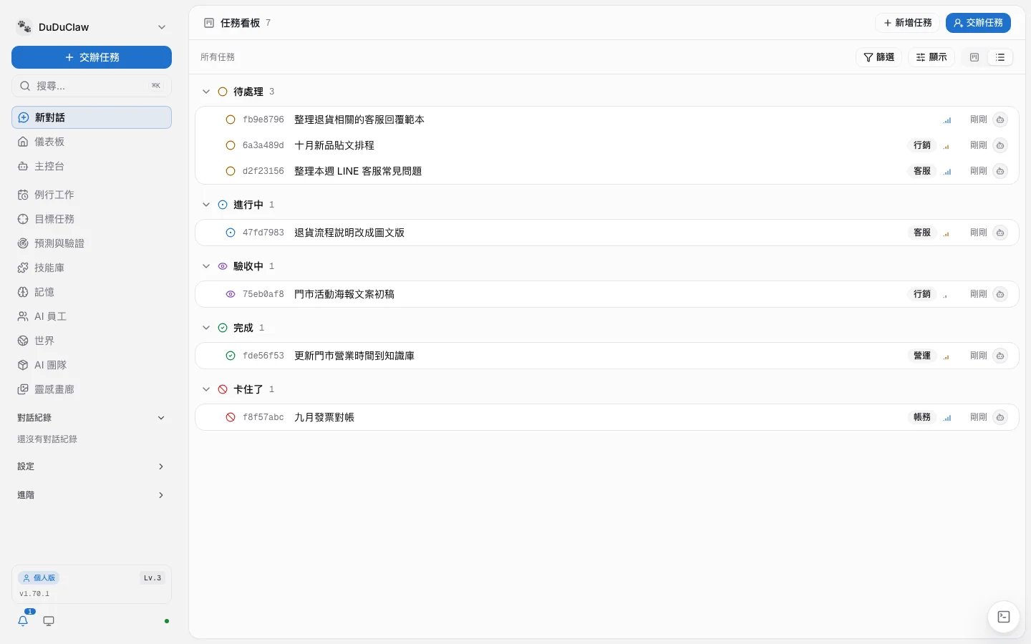The height and width of the screenshot is (644, 1031).
Task: Click the priority icon on 門市活動海報文案初稿 row
Action: coord(947,295)
